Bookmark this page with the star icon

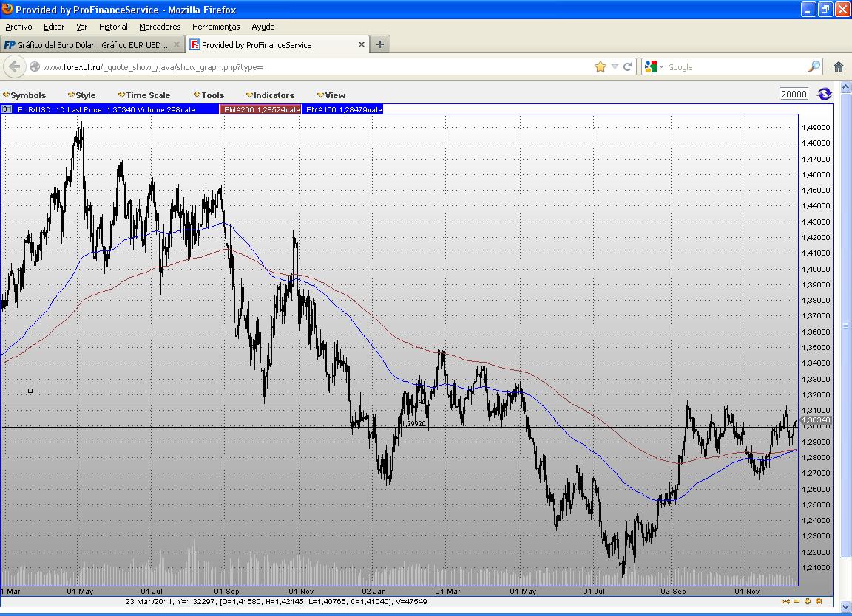[600, 66]
